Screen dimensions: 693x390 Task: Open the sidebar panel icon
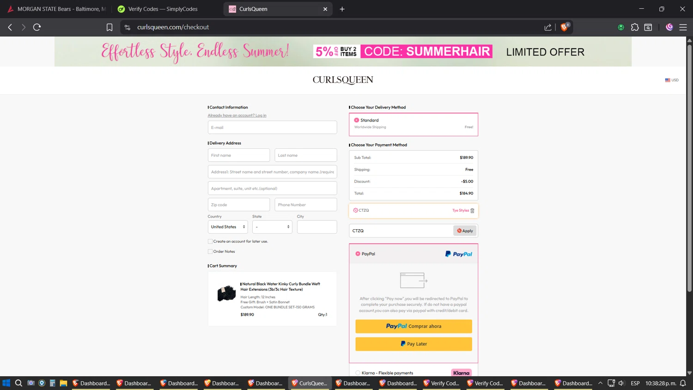[648, 27]
